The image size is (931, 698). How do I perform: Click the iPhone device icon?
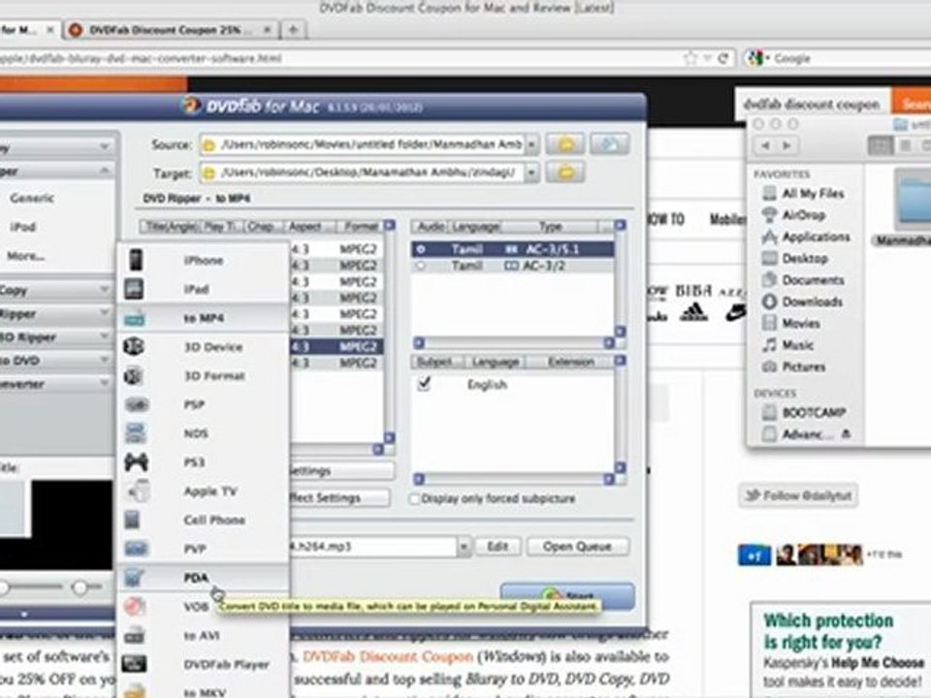[136, 260]
